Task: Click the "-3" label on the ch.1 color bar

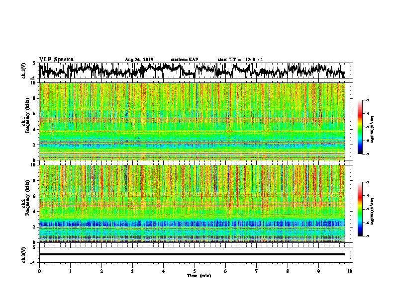Action: point(367,100)
